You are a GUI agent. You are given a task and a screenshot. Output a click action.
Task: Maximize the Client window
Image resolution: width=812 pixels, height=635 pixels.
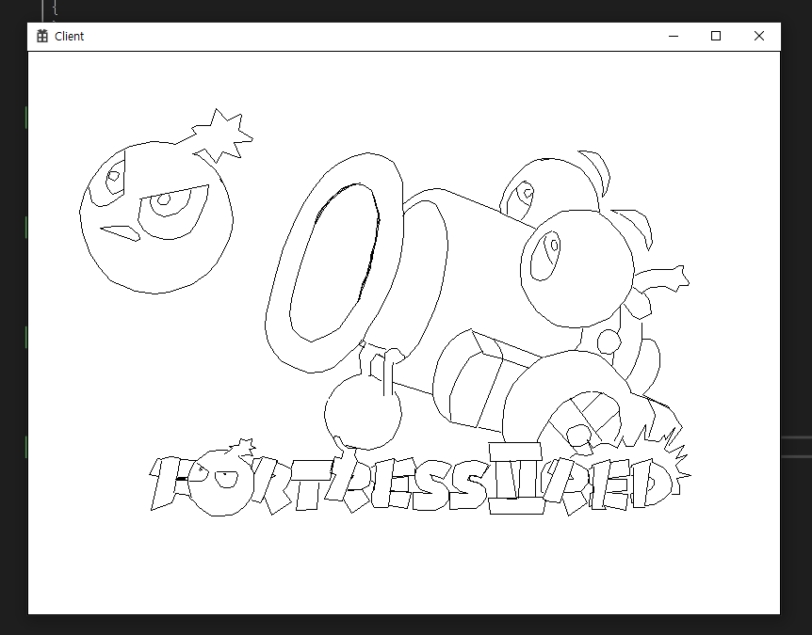[716, 36]
